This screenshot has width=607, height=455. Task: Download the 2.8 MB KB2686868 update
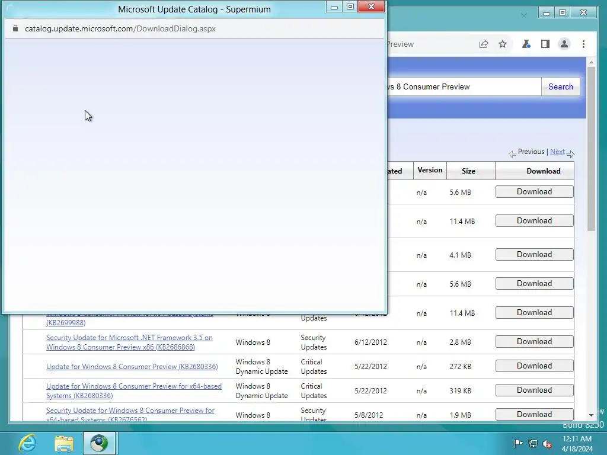(534, 341)
